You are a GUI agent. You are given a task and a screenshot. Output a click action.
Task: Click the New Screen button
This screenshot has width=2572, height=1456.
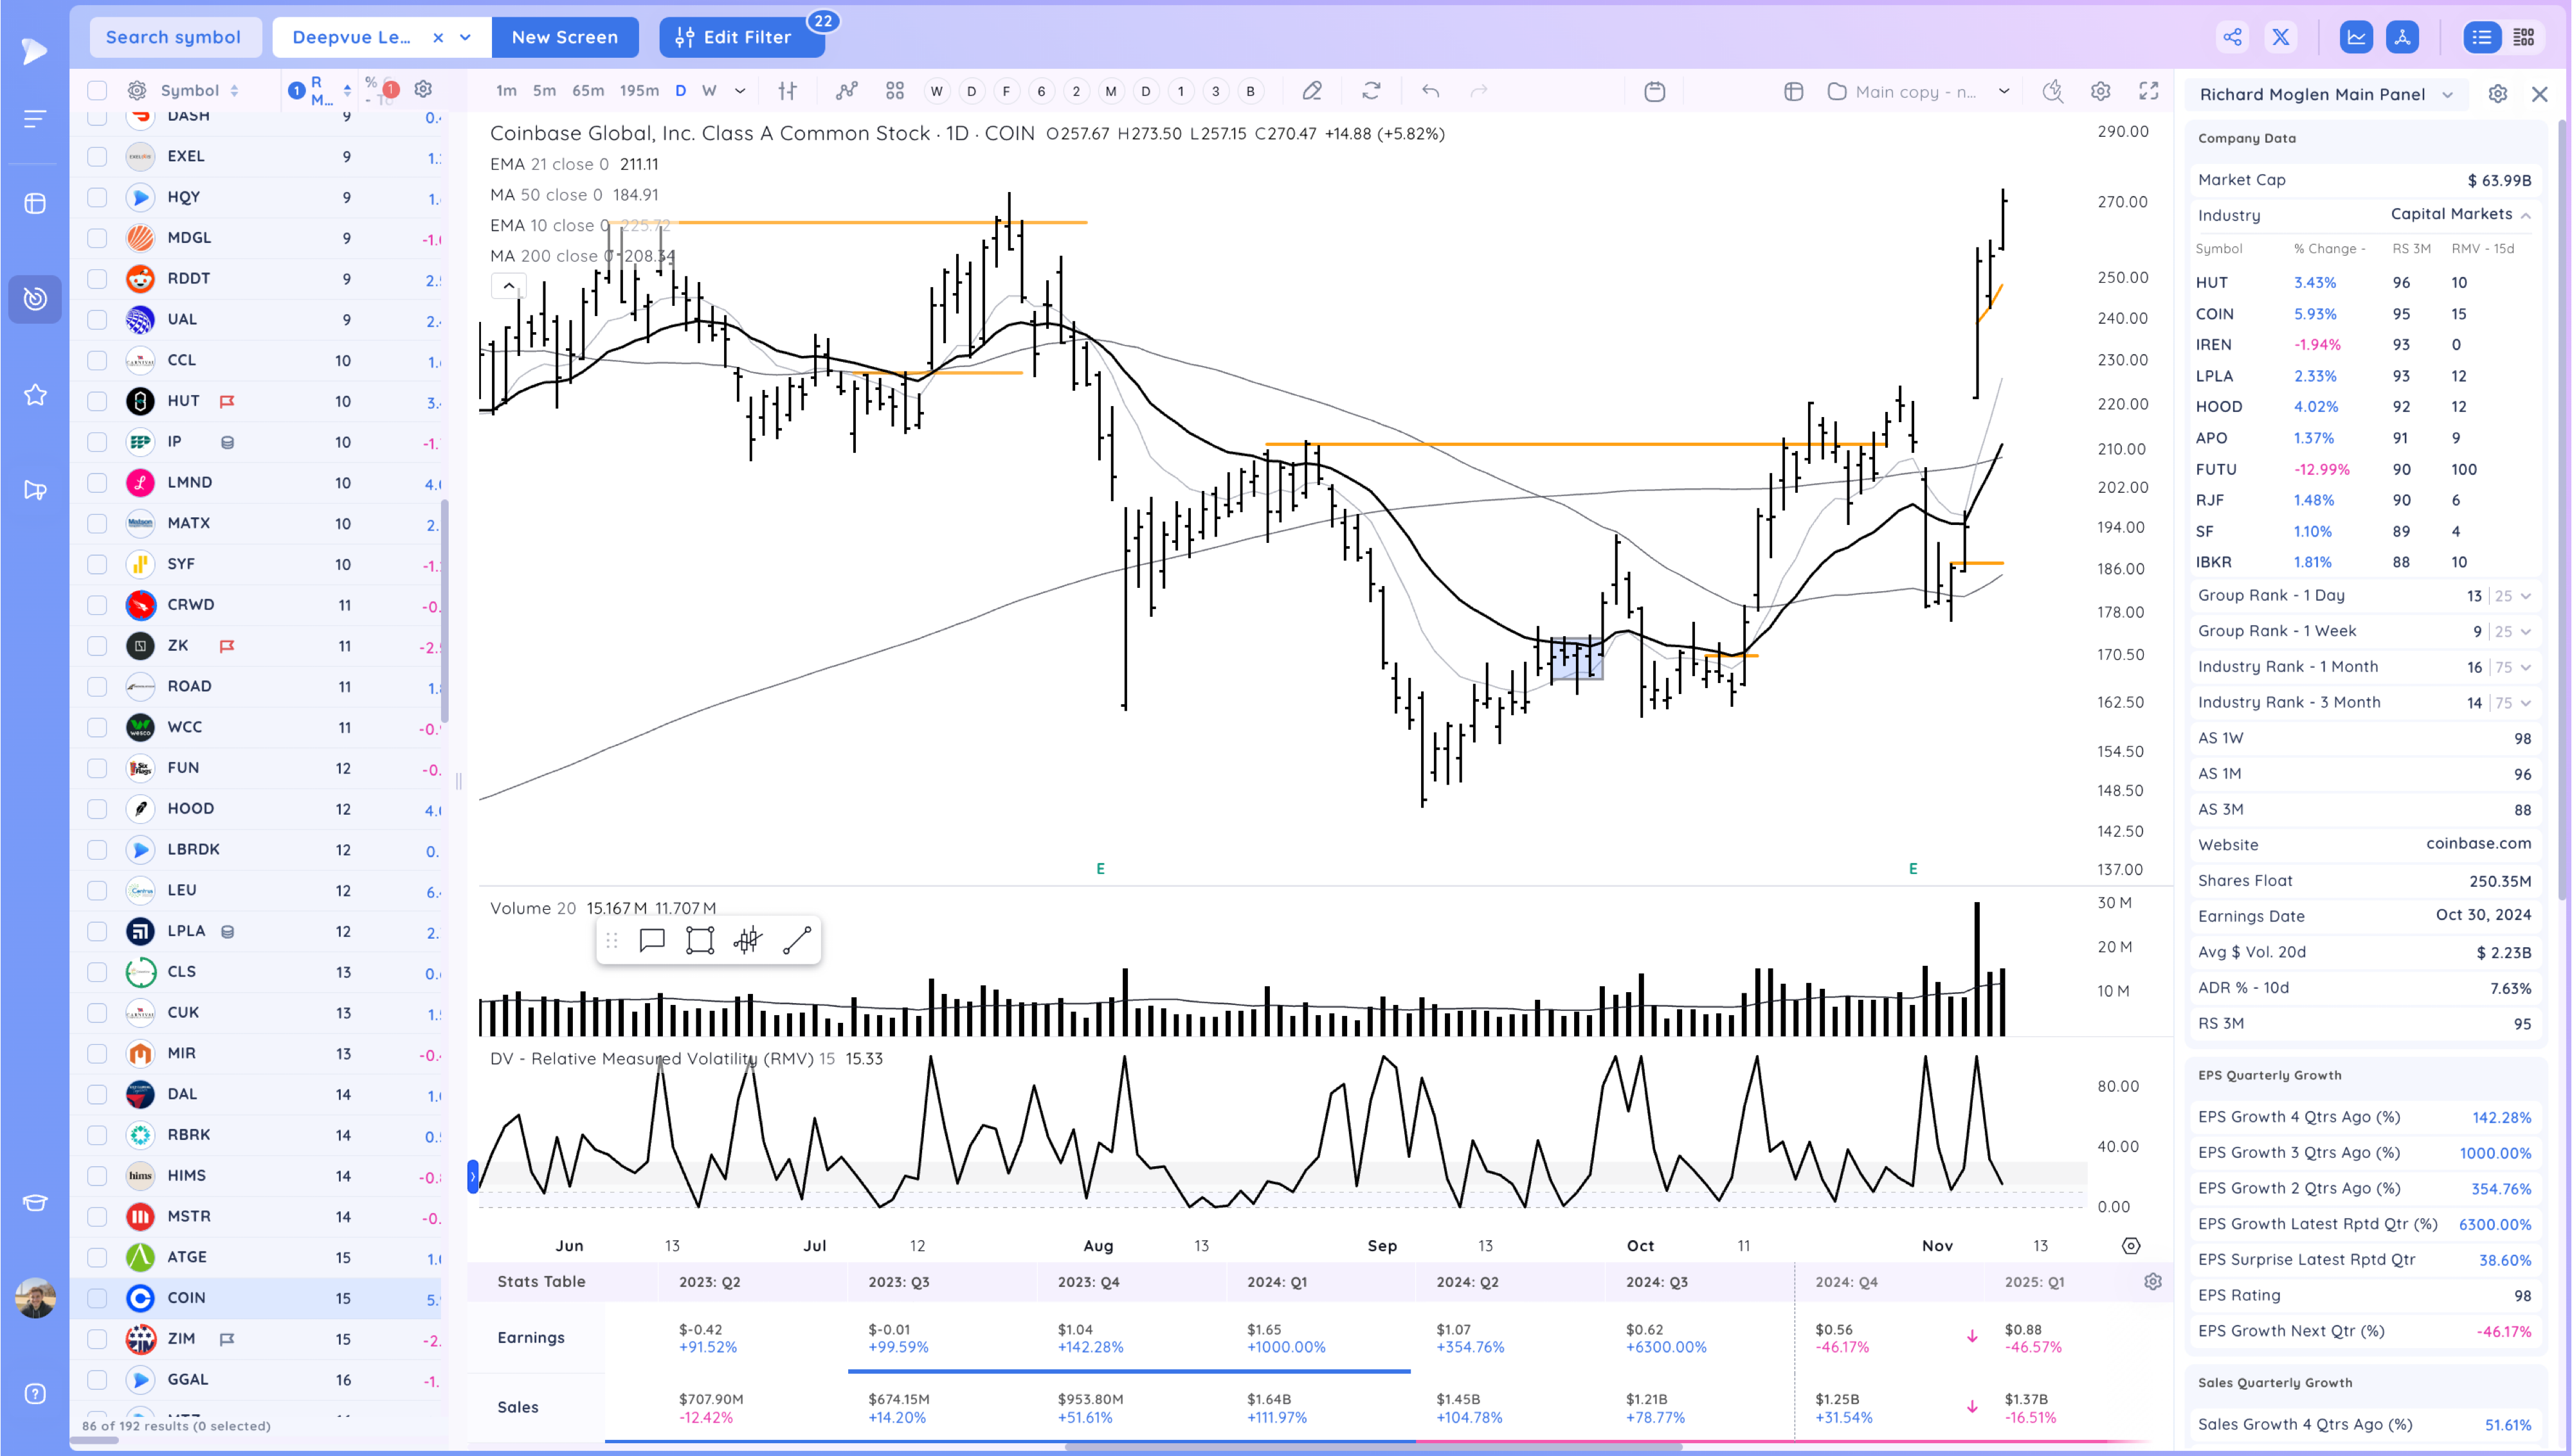(x=564, y=37)
